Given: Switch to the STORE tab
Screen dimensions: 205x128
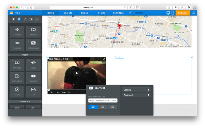Looking at the screenshot, I should (x=101, y=13).
